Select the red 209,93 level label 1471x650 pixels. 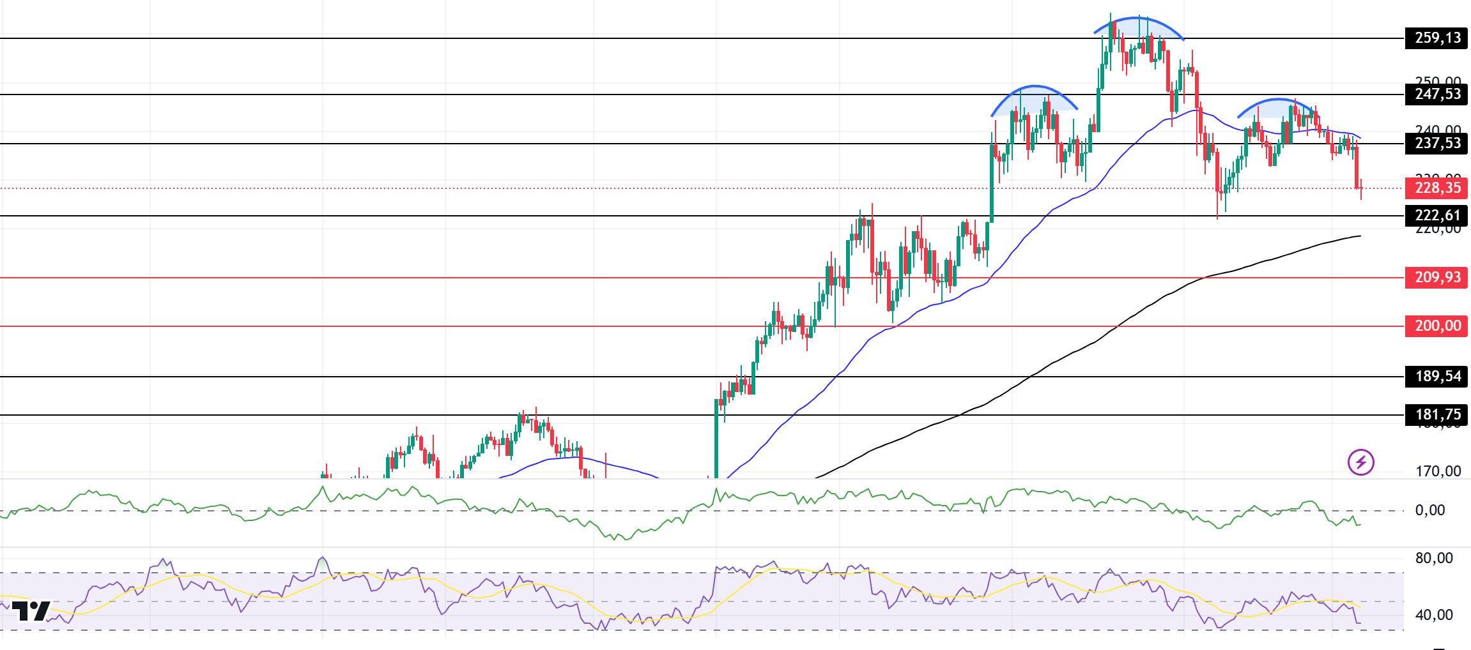pos(1436,278)
